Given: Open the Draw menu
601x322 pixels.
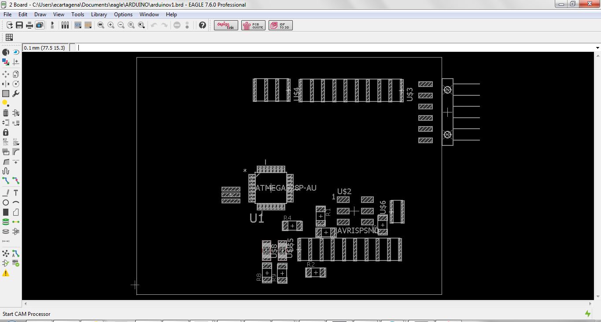Looking at the screenshot, I should pyautogui.click(x=40, y=14).
